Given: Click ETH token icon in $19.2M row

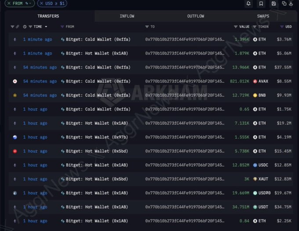Looking at the screenshot, I should pyautogui.click(x=255, y=123).
